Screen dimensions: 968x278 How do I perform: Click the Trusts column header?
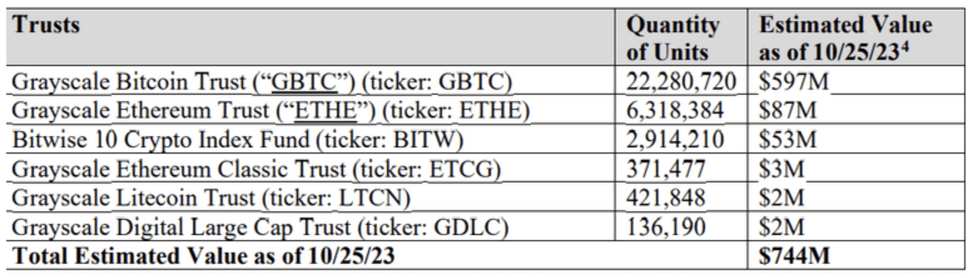(x=47, y=25)
